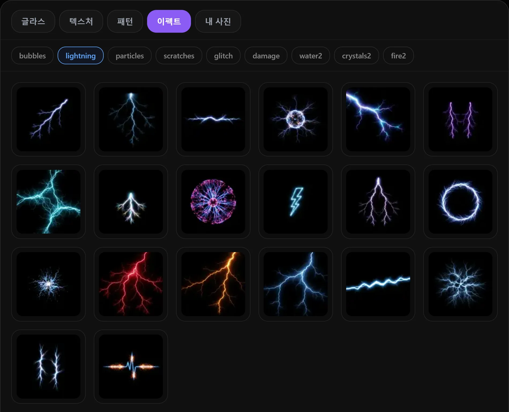Open the 글라스 tab
509x412 pixels.
pyautogui.click(x=33, y=21)
